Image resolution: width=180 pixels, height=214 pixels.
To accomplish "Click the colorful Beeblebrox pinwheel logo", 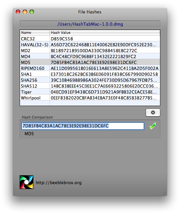I will click(x=27, y=182).
